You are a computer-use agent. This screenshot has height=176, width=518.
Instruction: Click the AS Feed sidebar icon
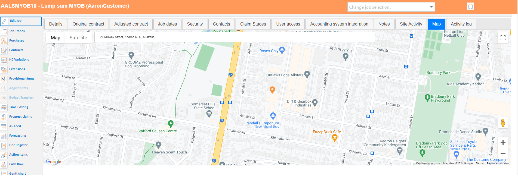tap(4, 126)
